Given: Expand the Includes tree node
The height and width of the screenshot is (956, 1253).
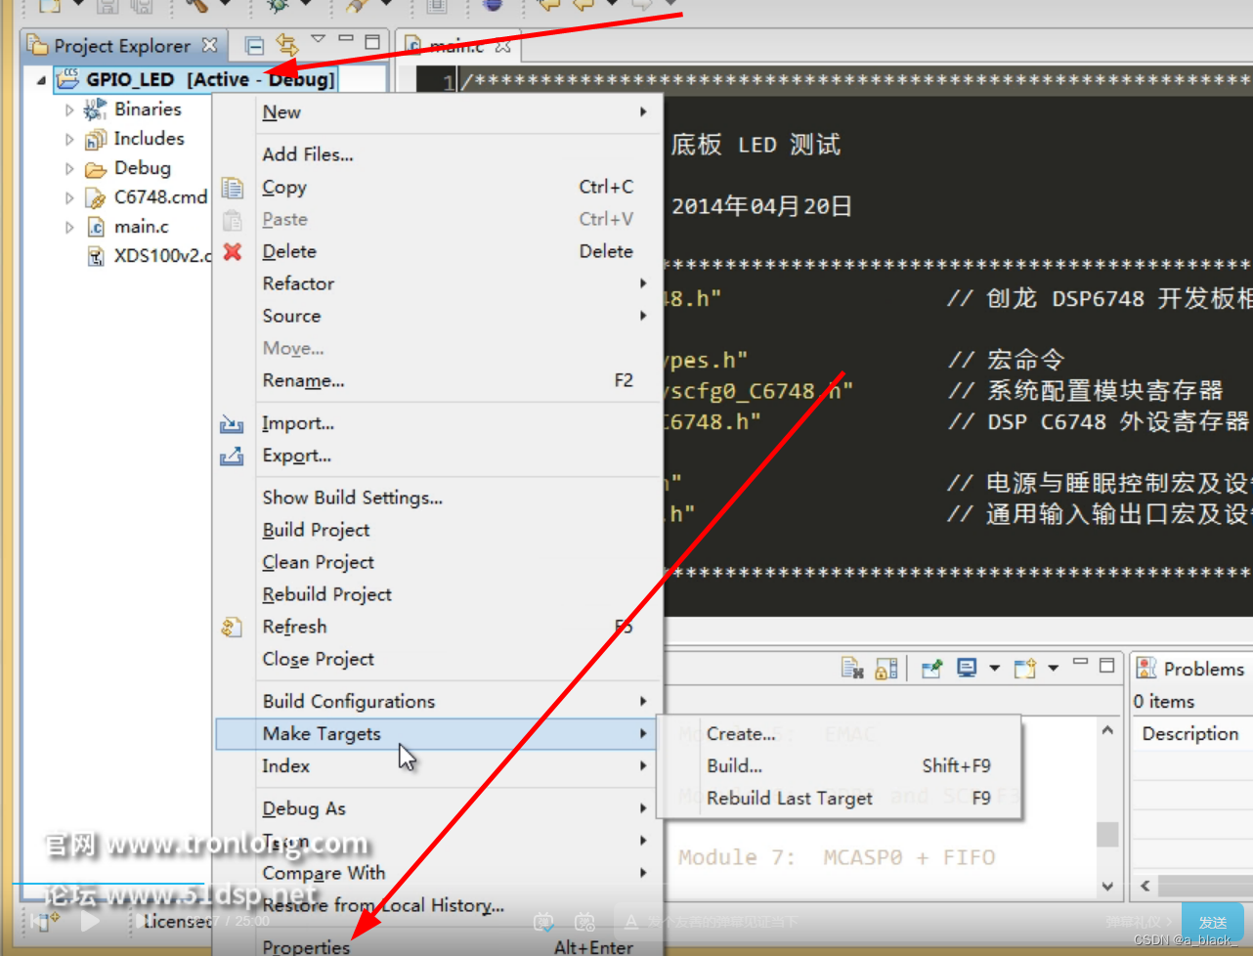Looking at the screenshot, I should 69,140.
